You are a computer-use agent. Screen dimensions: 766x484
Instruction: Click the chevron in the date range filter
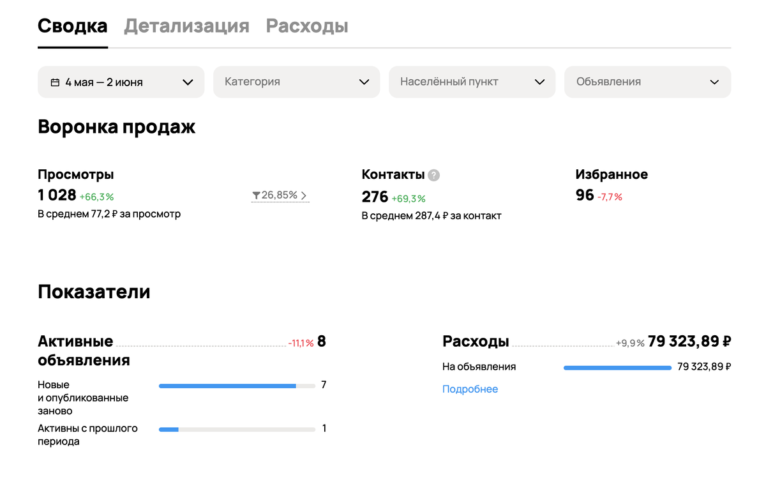click(188, 82)
